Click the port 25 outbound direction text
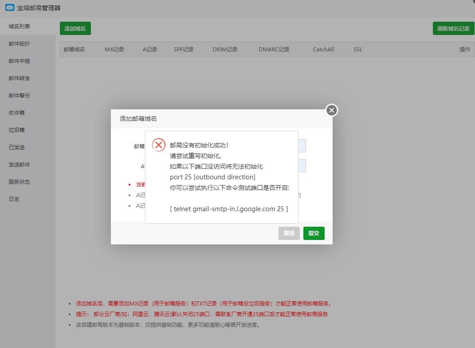The image size is (475, 348). coord(212,177)
